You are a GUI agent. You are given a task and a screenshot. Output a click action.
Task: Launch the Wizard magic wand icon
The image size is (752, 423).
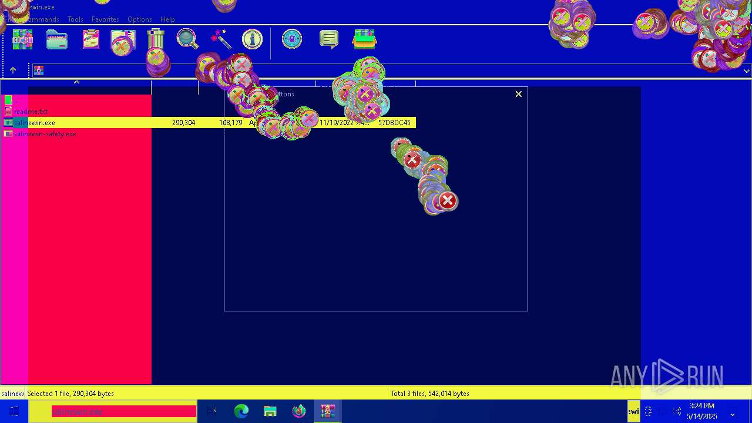pyautogui.click(x=220, y=39)
